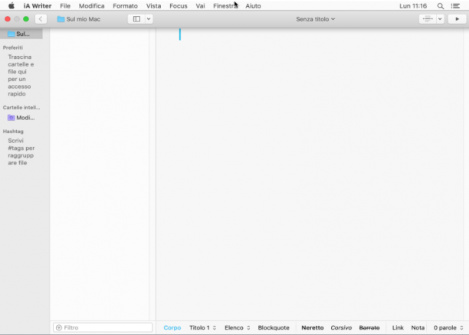Insert a Link from bottom bar

click(x=398, y=327)
